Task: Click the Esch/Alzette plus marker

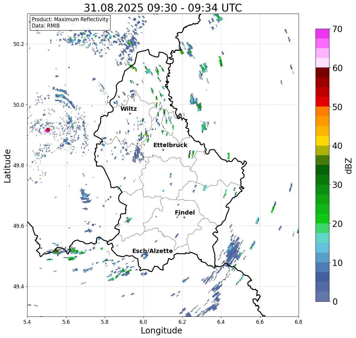Action: [x=142, y=256]
